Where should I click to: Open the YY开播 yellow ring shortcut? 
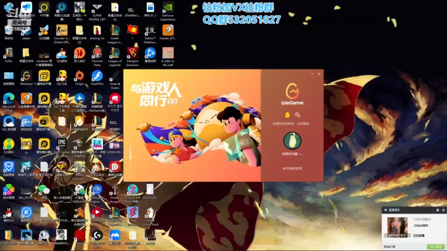pyautogui.click(x=44, y=10)
